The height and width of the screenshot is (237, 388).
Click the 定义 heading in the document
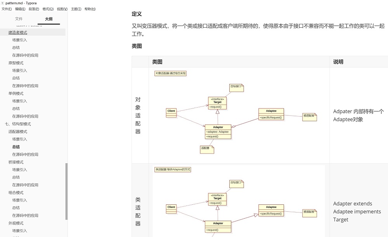click(x=137, y=14)
